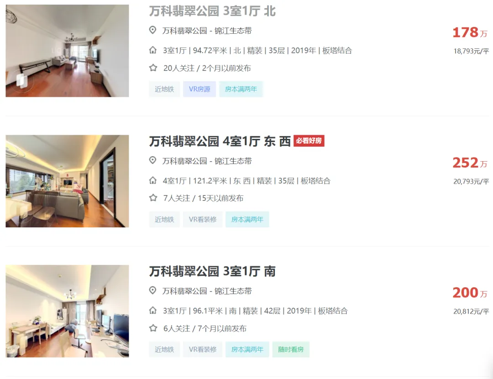493x379 pixels.
Task: Open thumbnail photo of 200万 apartment
Action: (x=67, y=311)
